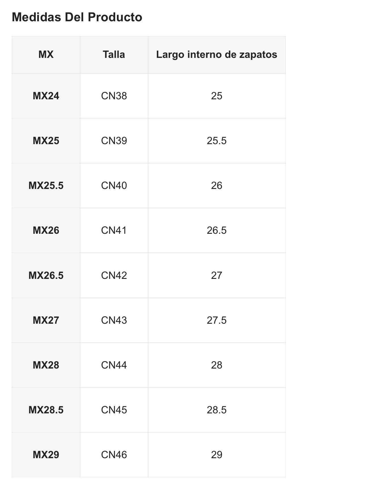Click the 27.5 length value
This screenshot has width=366, height=484.
[x=216, y=320]
